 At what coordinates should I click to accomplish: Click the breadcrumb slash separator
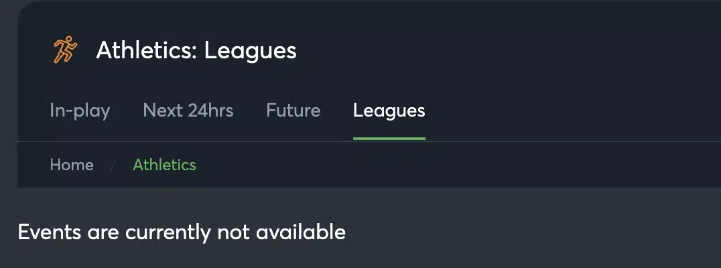[114, 165]
